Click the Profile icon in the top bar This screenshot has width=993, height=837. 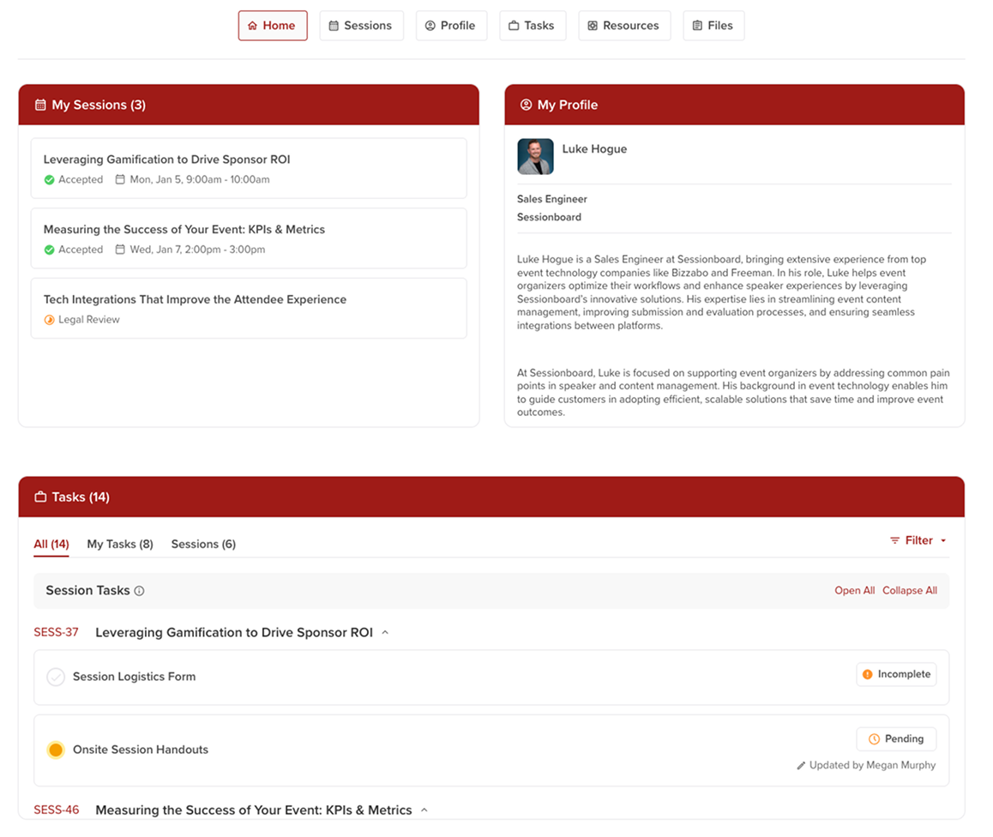(x=430, y=26)
